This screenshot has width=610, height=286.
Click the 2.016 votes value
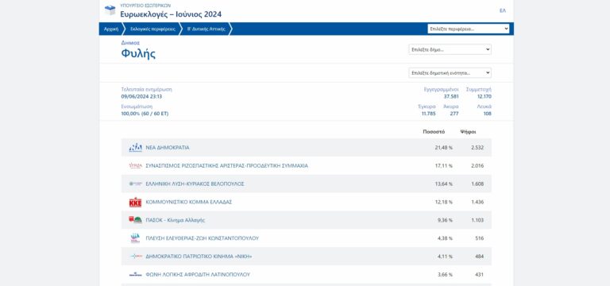click(477, 166)
